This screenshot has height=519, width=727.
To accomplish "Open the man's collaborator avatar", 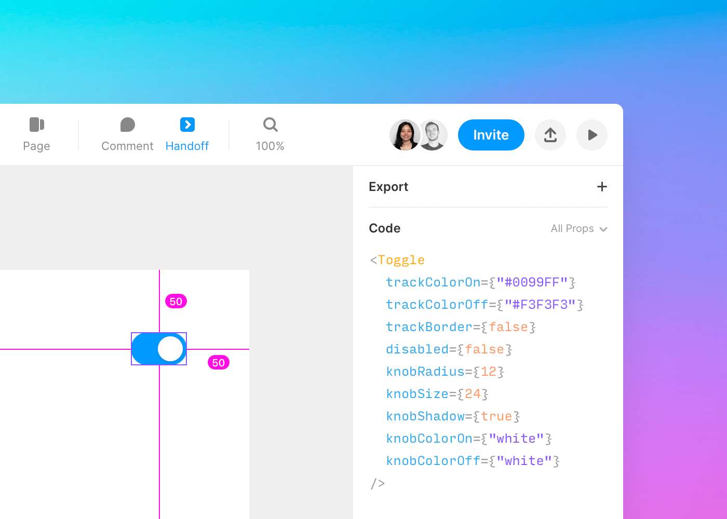I will click(x=434, y=135).
